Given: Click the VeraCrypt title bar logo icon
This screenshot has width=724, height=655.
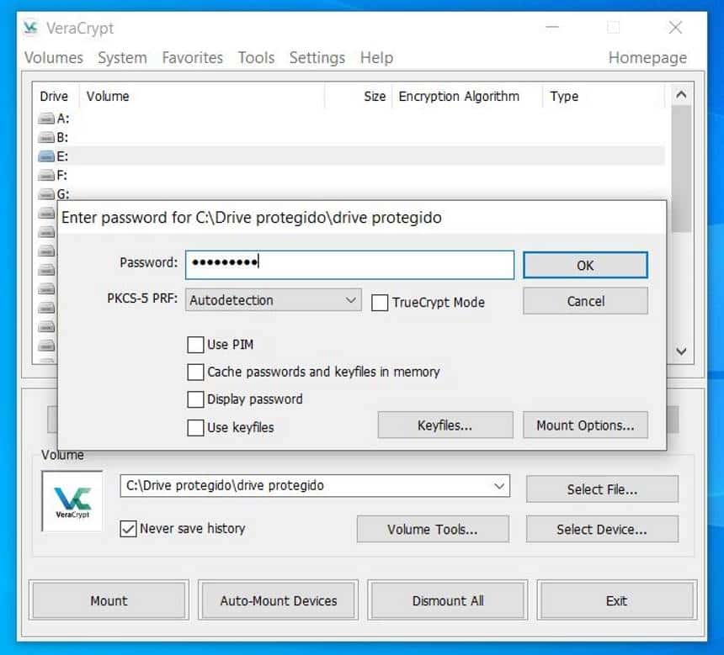Looking at the screenshot, I should tap(30, 28).
